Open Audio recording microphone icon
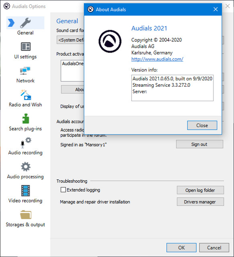 [x=26, y=143]
